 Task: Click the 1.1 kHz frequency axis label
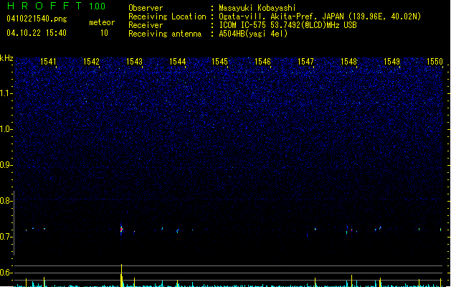6,93
